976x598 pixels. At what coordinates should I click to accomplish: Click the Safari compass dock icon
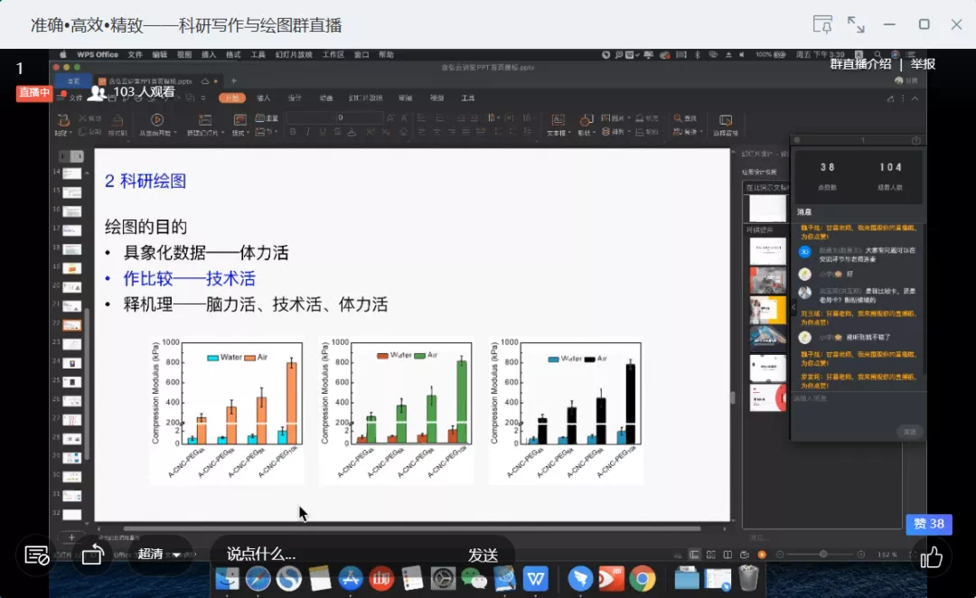(258, 578)
